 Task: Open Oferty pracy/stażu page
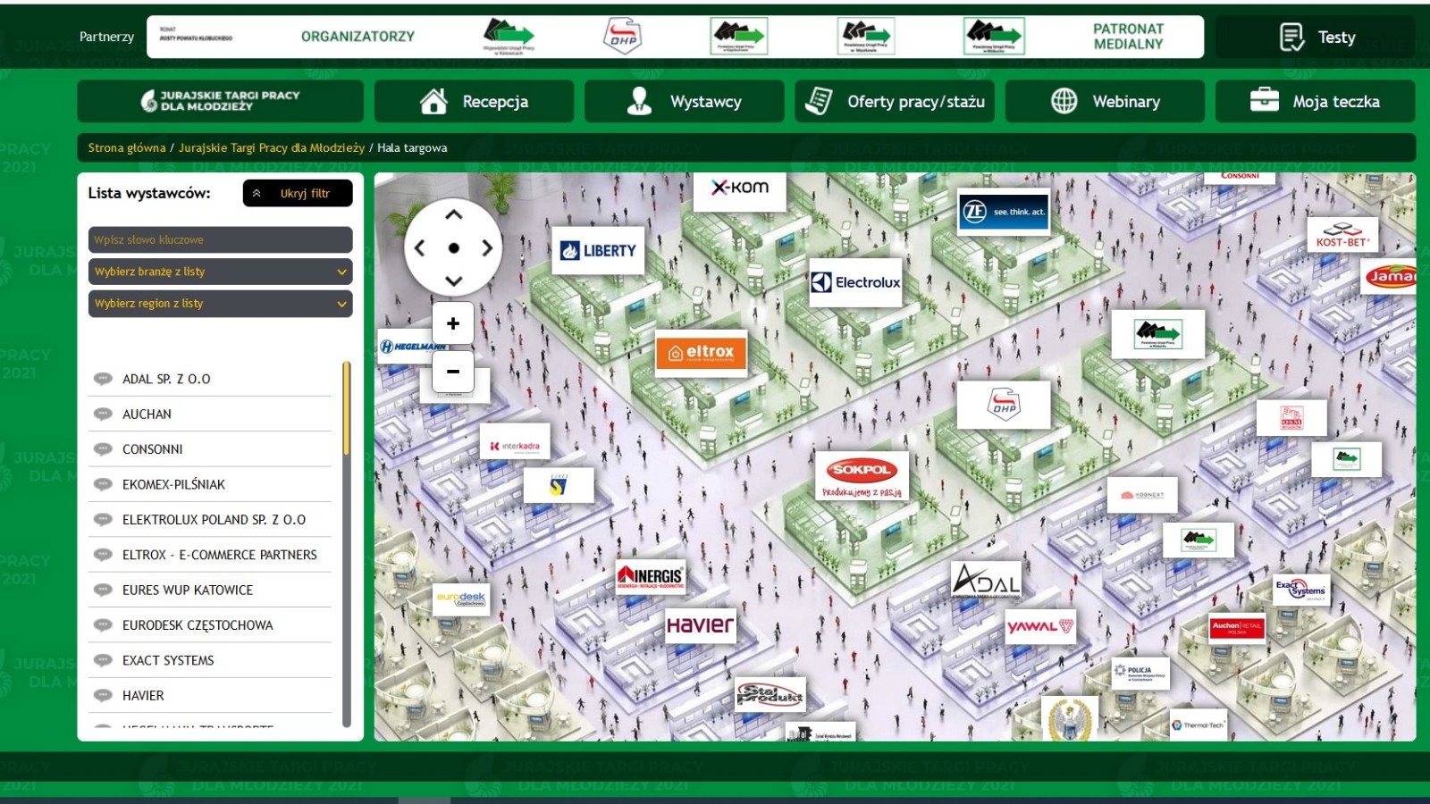click(x=895, y=101)
